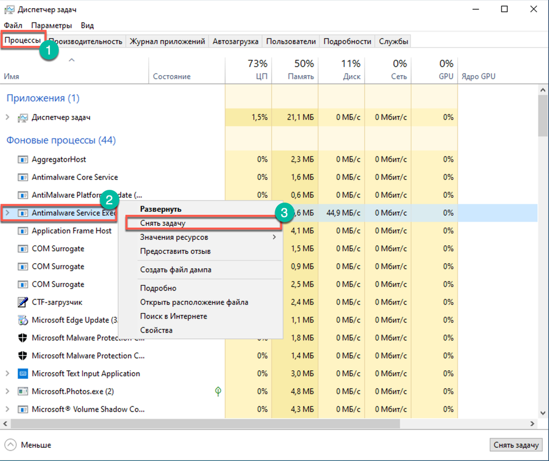
Task: Click the Antimalware Service Executable icon
Action: pos(23,213)
